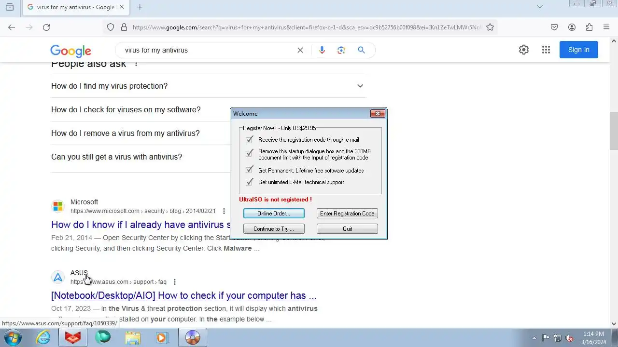The height and width of the screenshot is (347, 618).
Task: Click the Continue to Try... button
Action: [274, 229]
